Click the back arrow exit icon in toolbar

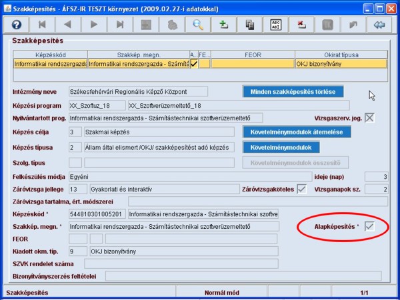click(x=379, y=25)
